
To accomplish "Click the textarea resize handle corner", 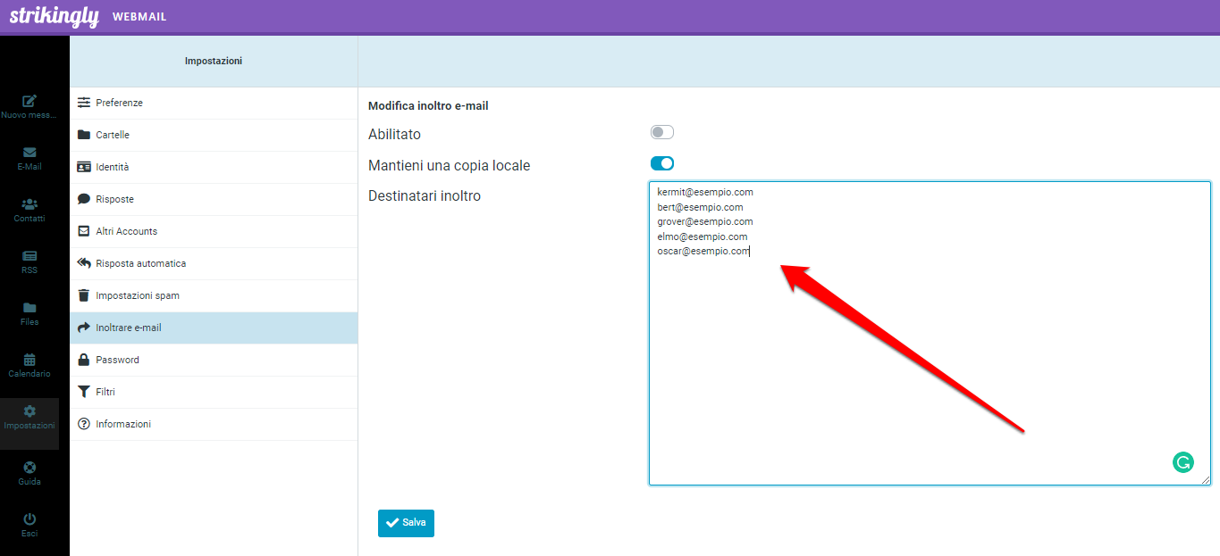I will pos(1205,479).
